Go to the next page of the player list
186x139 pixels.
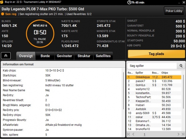[x=178, y=134]
